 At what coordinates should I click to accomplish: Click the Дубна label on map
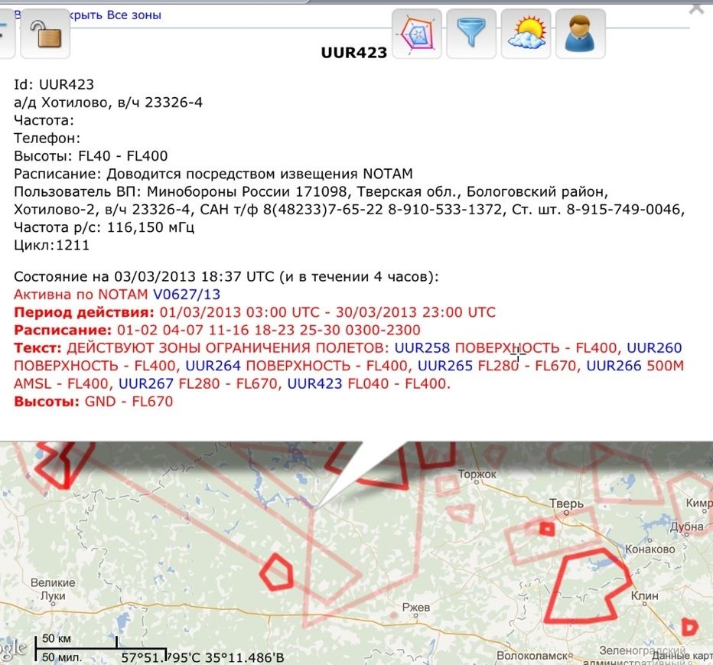pos(687,526)
